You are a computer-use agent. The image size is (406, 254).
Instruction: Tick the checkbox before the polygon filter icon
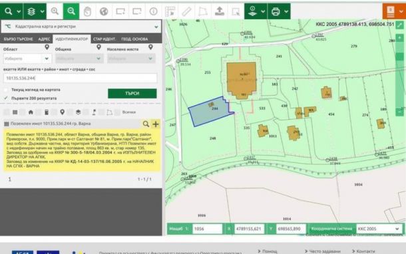[x=102, y=112]
